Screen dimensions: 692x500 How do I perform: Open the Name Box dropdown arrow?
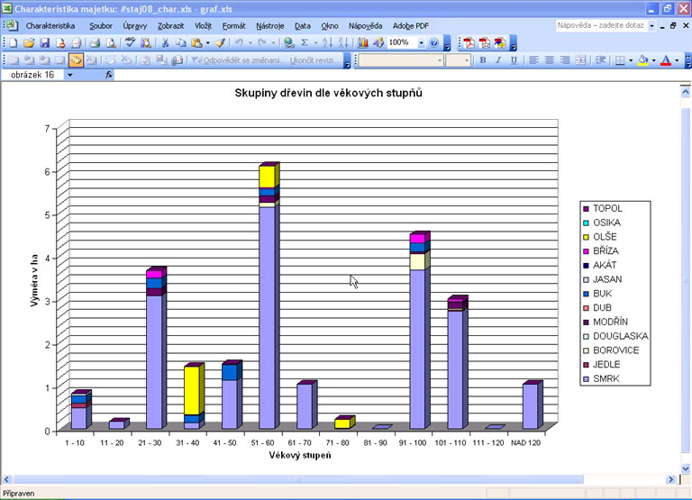69,75
